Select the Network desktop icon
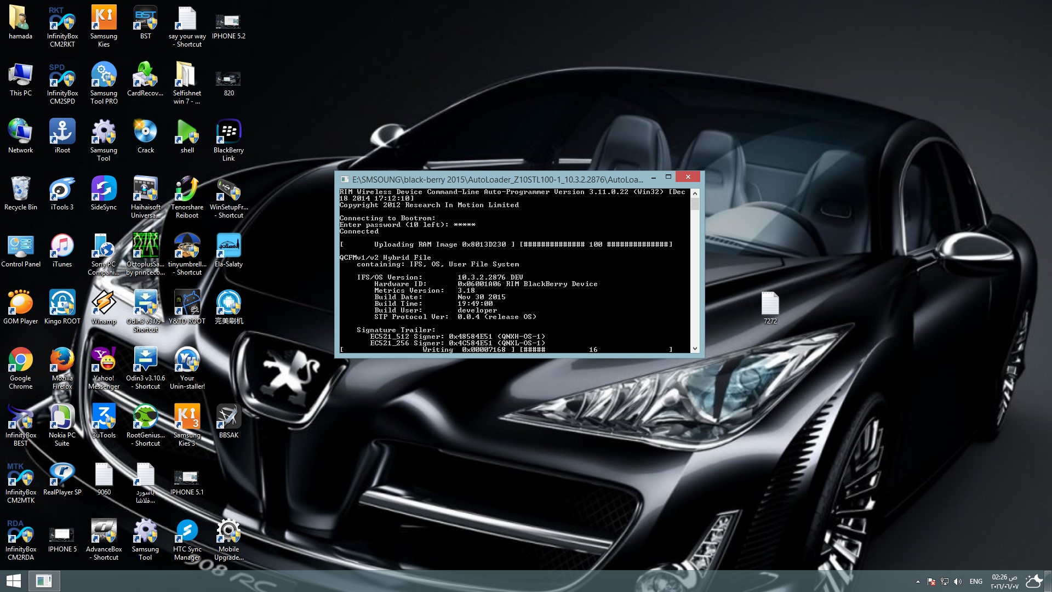Image resolution: width=1052 pixels, height=592 pixels. 20,137
